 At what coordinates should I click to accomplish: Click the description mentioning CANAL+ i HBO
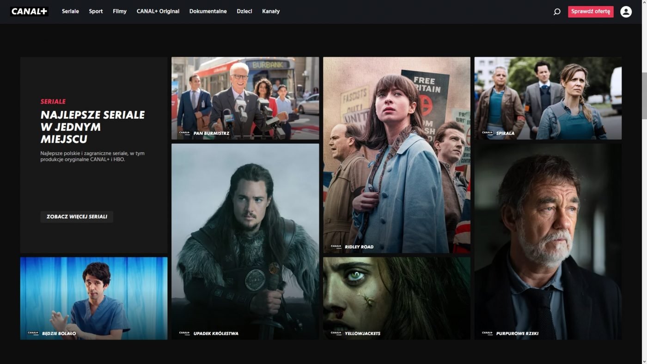coord(92,156)
